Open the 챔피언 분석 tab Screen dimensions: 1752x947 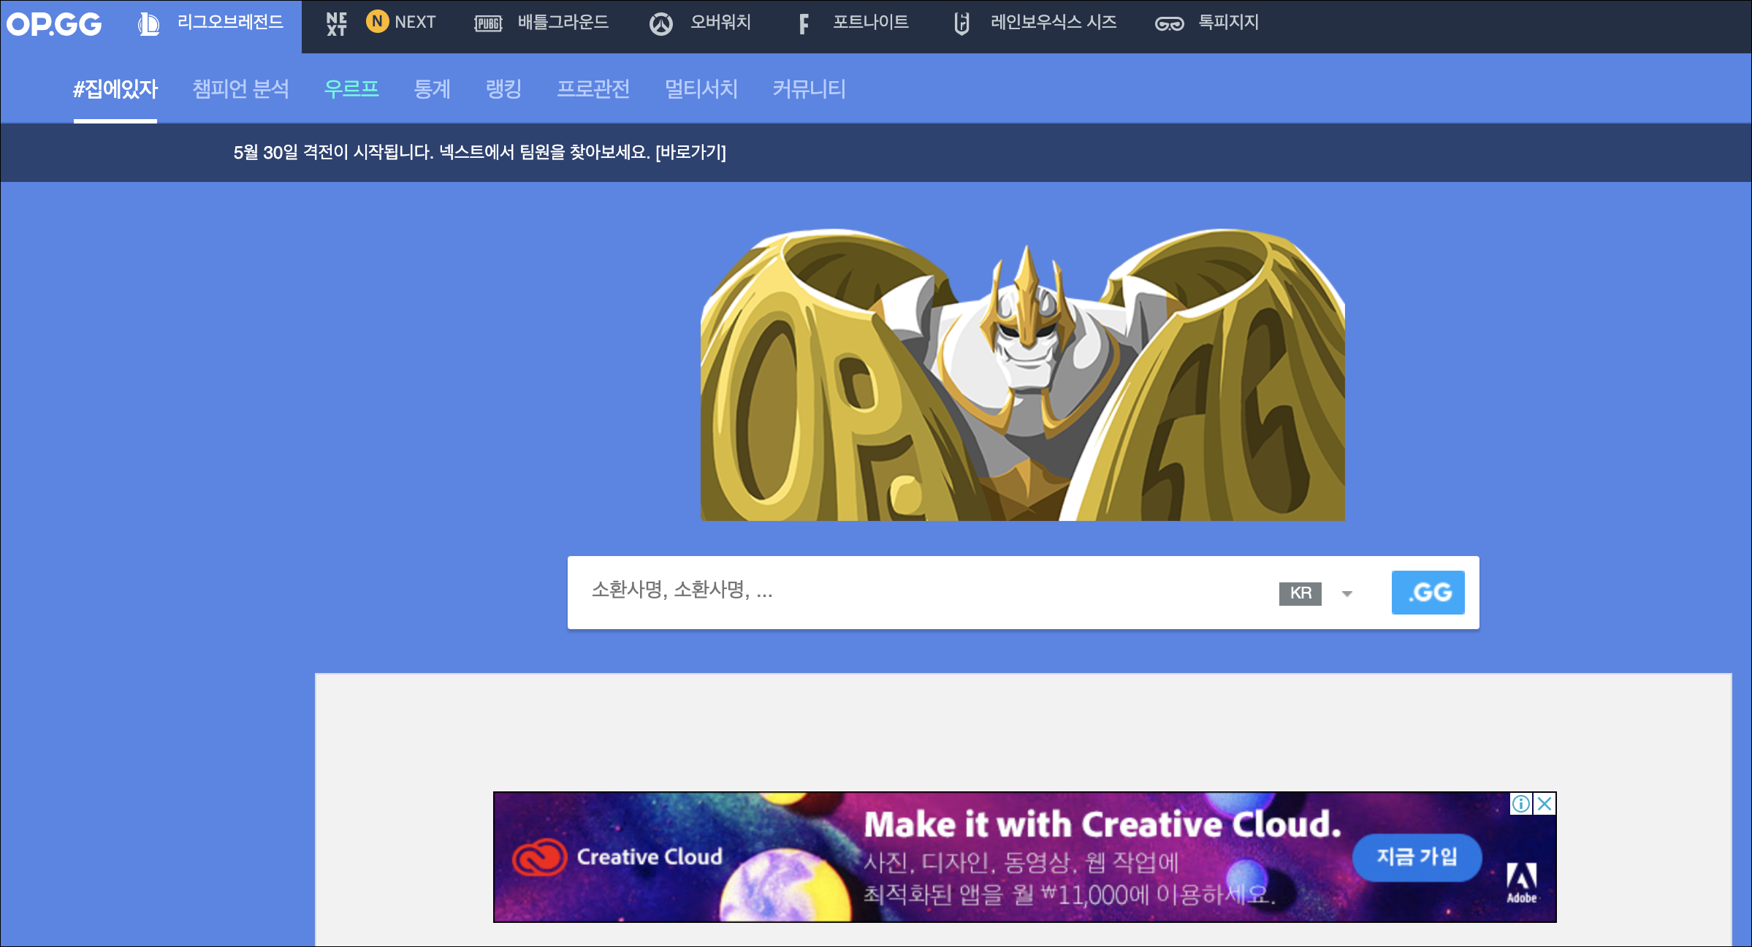pyautogui.click(x=240, y=89)
